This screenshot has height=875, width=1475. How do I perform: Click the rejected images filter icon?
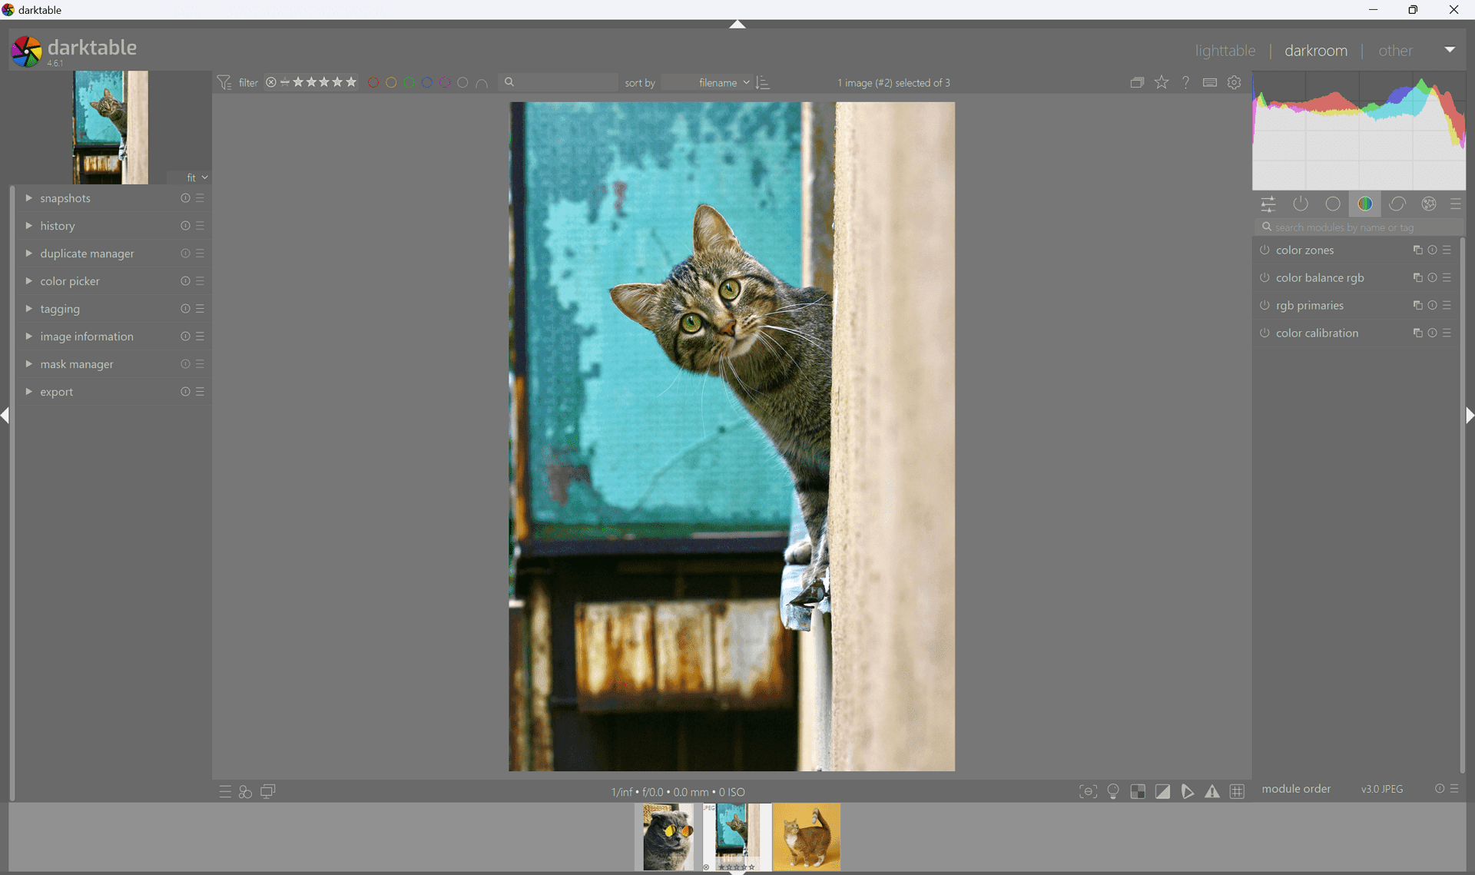[271, 82]
